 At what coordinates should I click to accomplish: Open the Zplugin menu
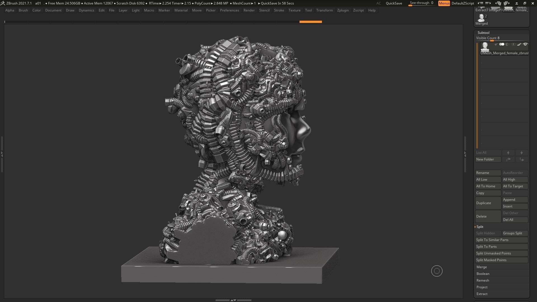click(343, 10)
